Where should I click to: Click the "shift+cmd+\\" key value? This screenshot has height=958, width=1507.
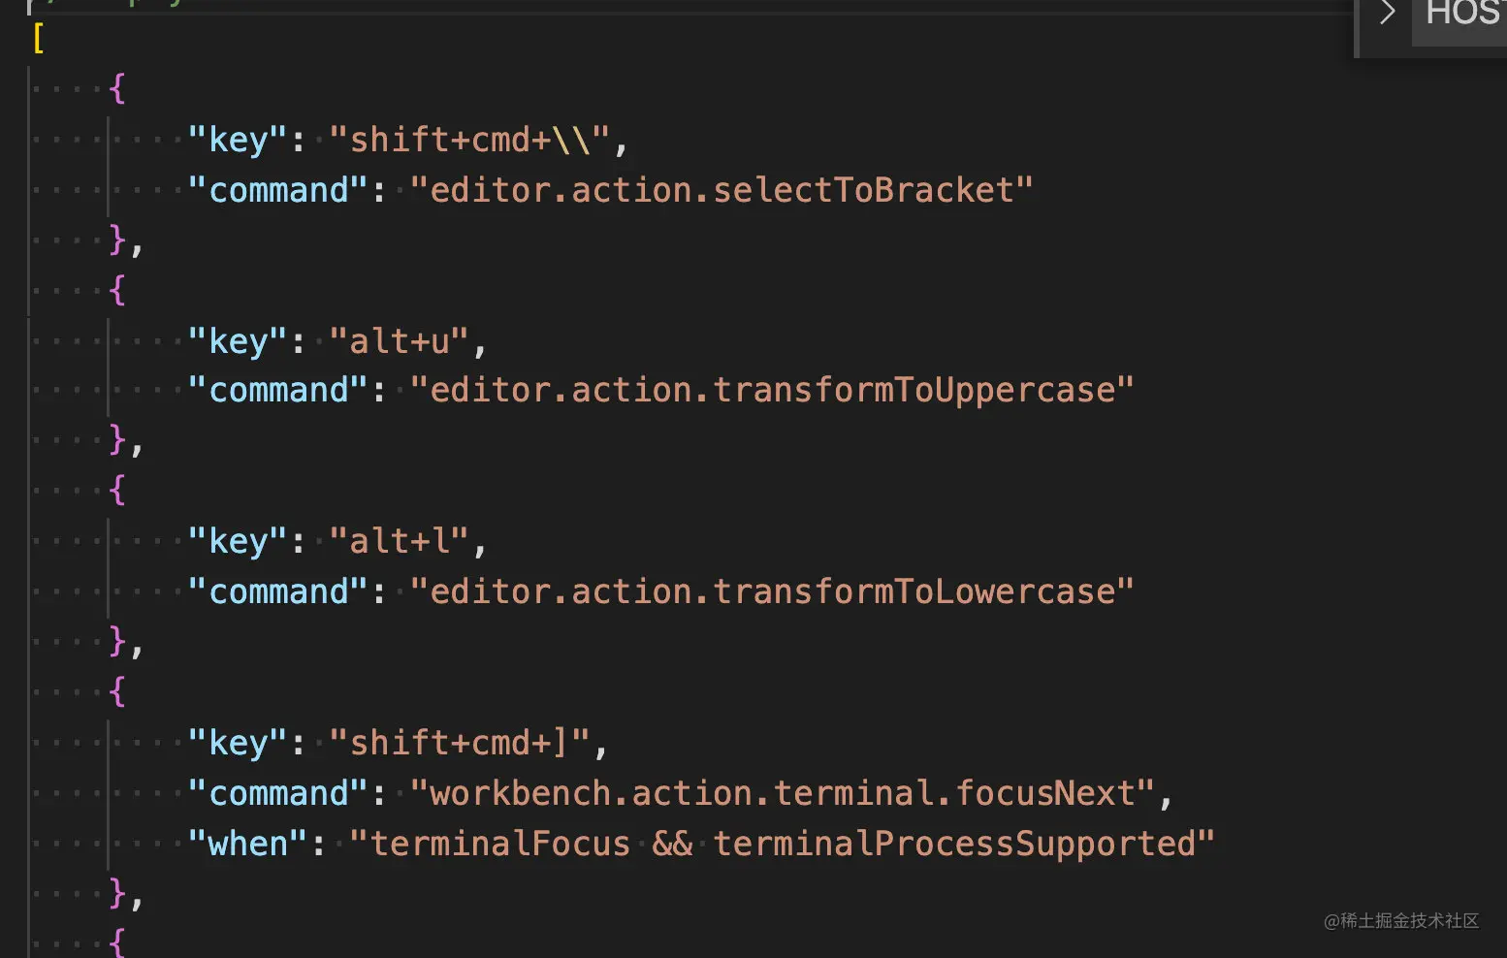pyautogui.click(x=469, y=140)
